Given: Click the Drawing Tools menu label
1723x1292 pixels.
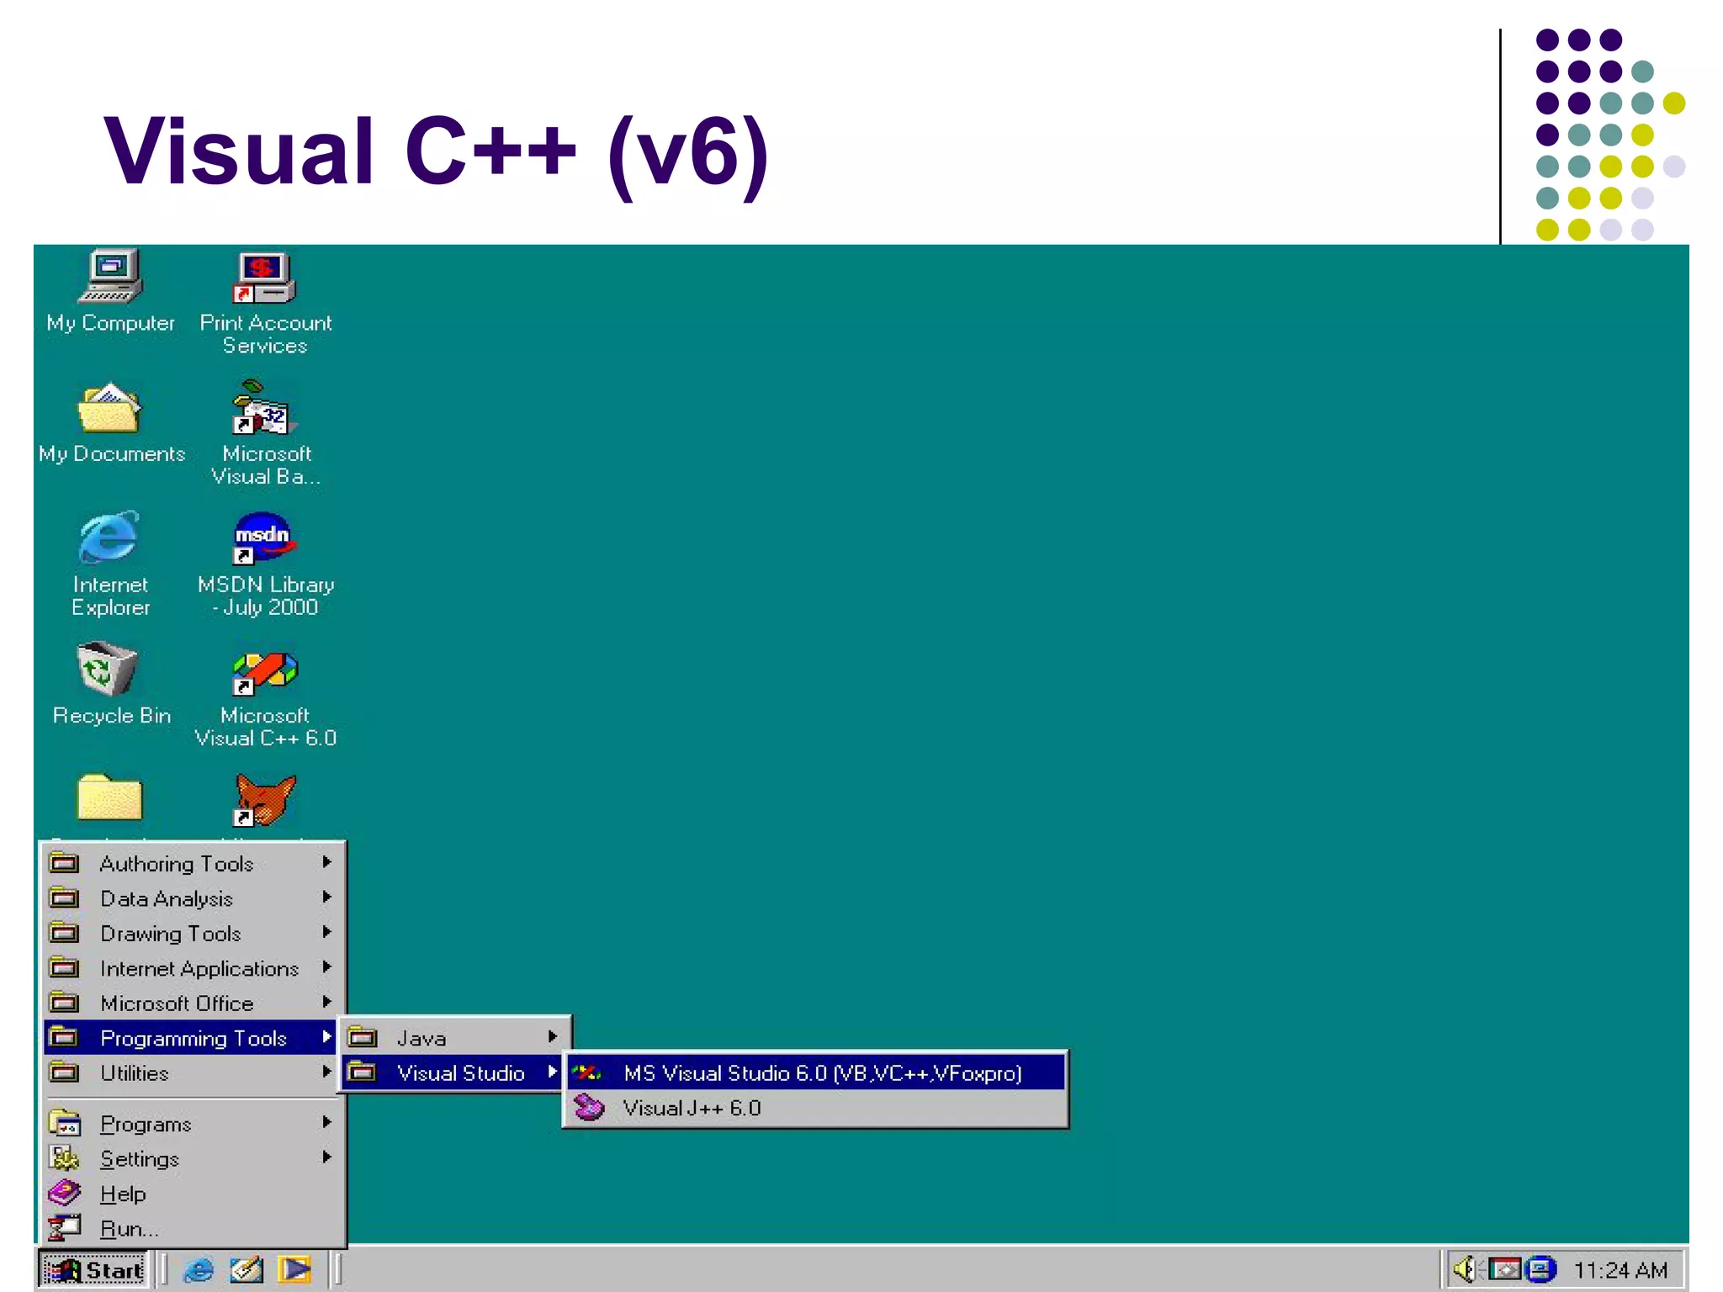Looking at the screenshot, I should click(171, 934).
